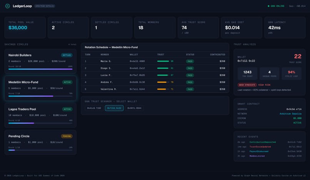This screenshot has height=180, width=310.
Task: Click the SETTLED badge on Nairobi Builders
Action: coord(67,55)
